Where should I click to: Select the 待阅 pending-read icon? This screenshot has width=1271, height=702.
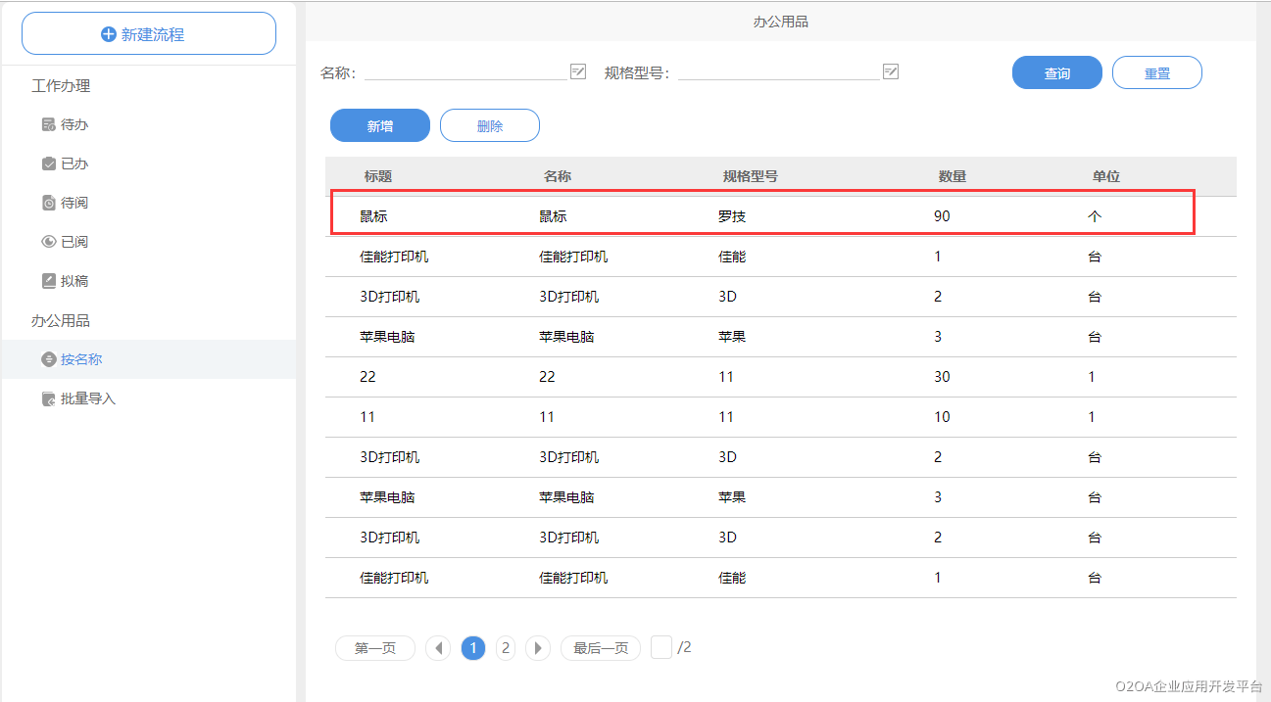tap(48, 203)
